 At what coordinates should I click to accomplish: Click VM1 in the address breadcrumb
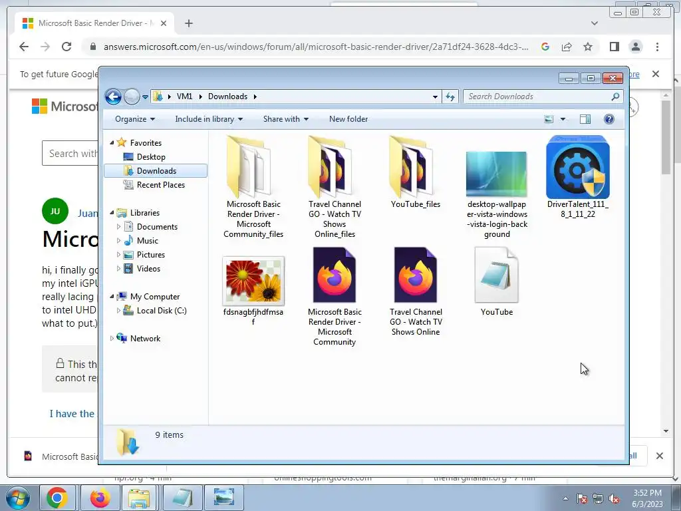(x=185, y=96)
